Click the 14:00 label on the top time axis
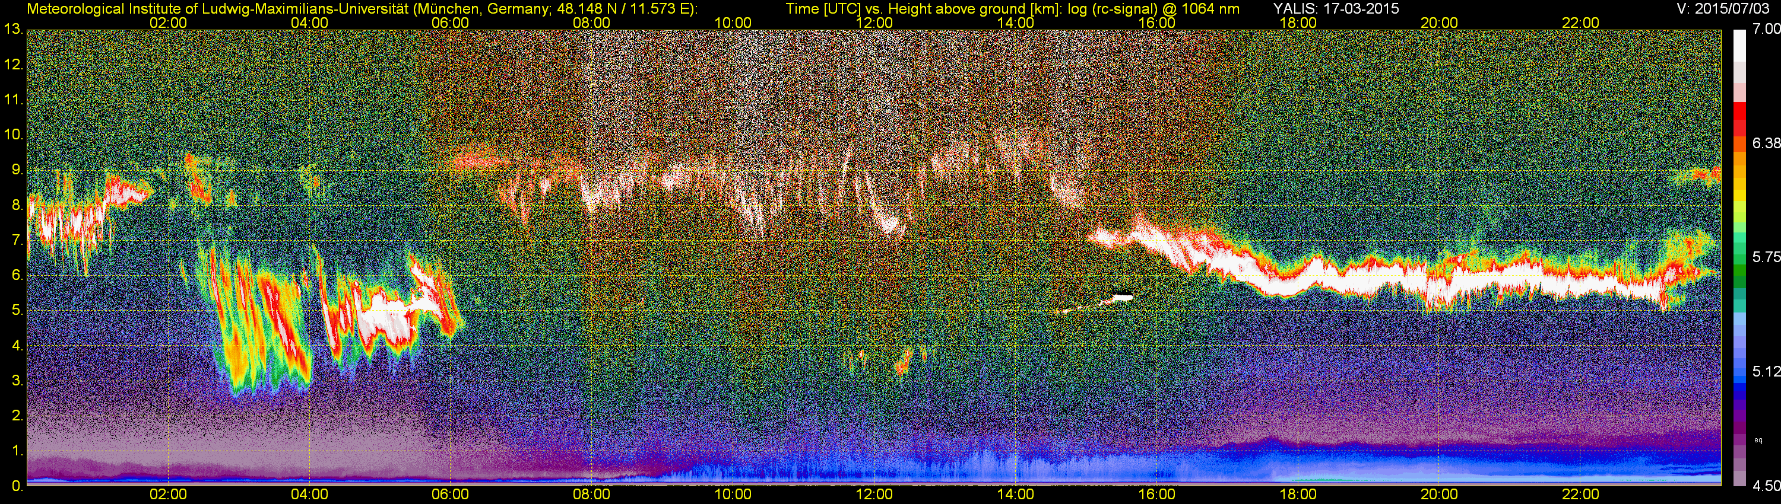Image resolution: width=1781 pixels, height=504 pixels. tap(1016, 23)
